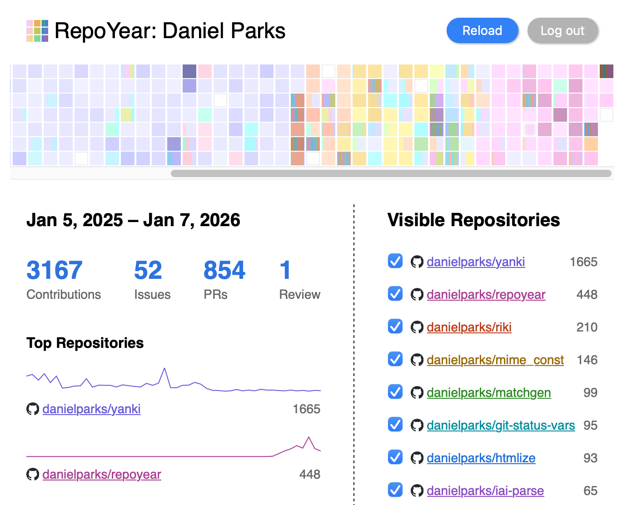Click GitHub icon next to danielparks/mime_const

coord(417,360)
